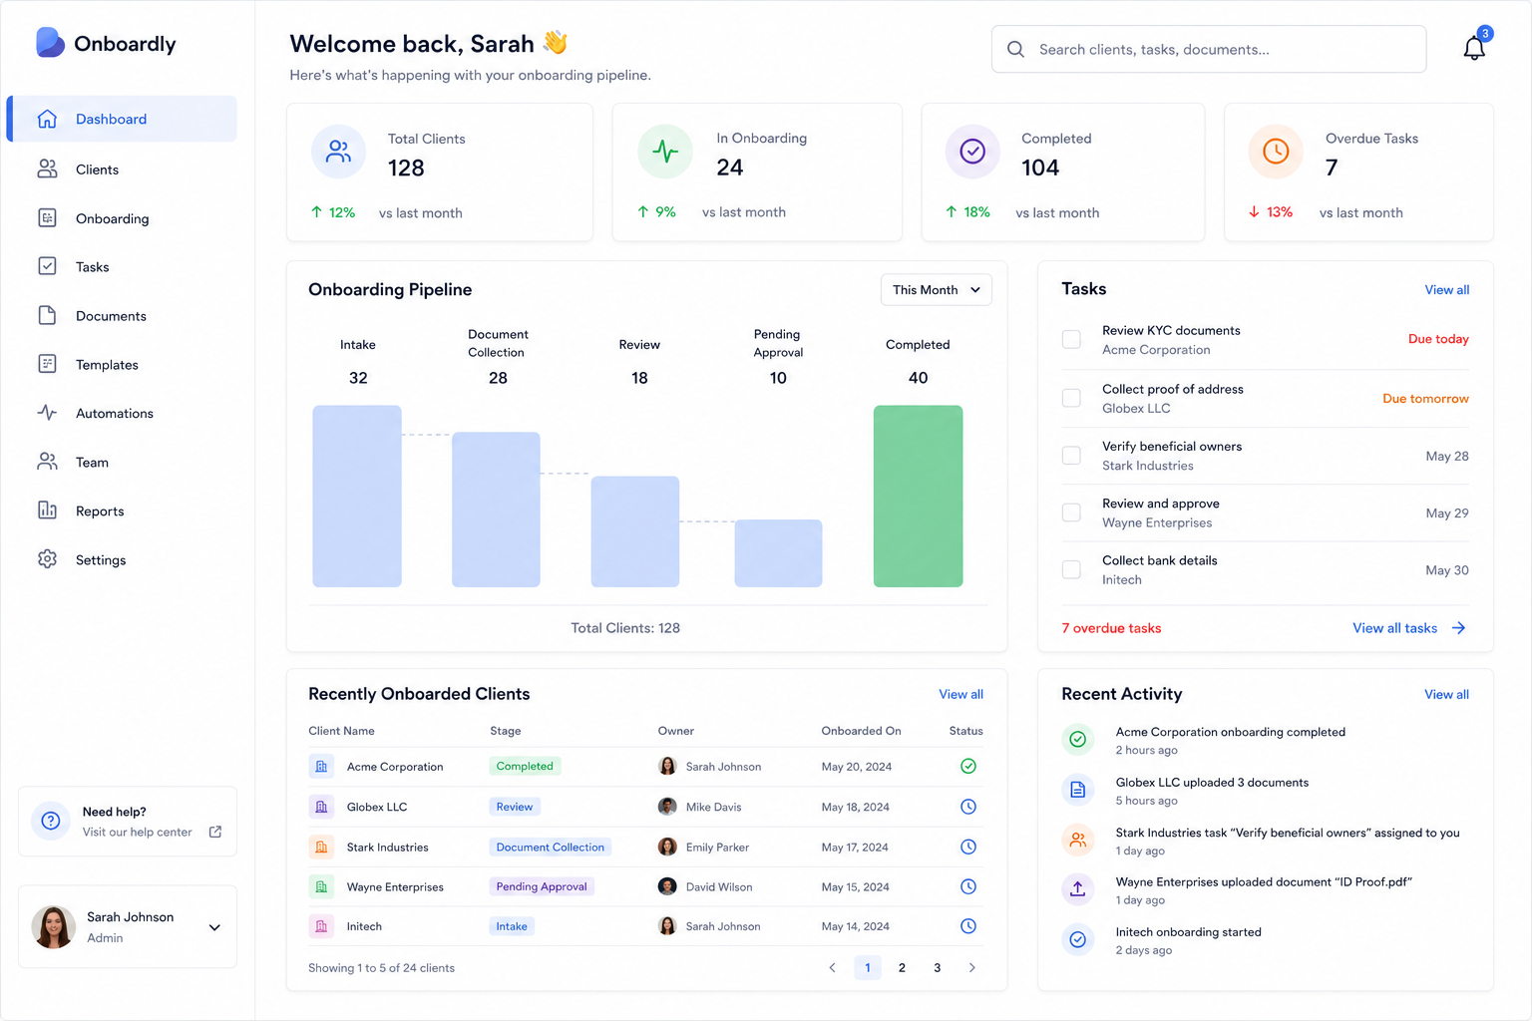The width and height of the screenshot is (1532, 1021).
Task: Open Dashboard in the sidebar
Action: (x=123, y=119)
